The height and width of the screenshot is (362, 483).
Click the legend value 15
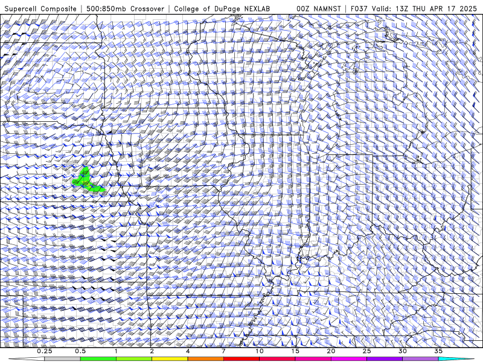point(295,351)
